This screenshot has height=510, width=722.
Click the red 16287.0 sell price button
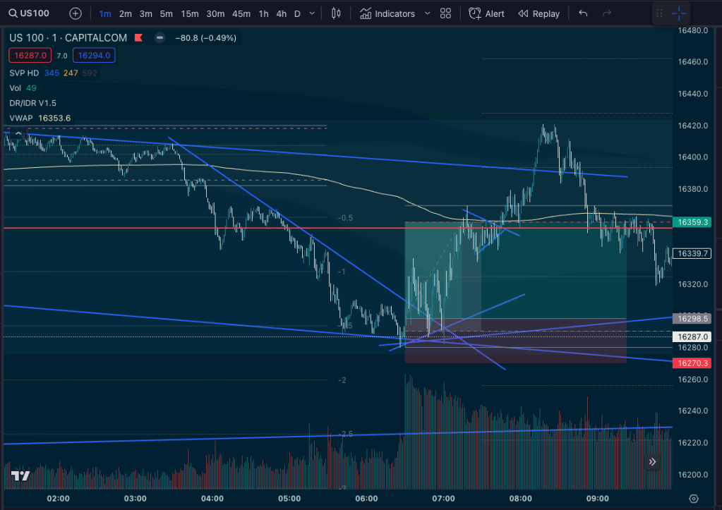click(29, 55)
